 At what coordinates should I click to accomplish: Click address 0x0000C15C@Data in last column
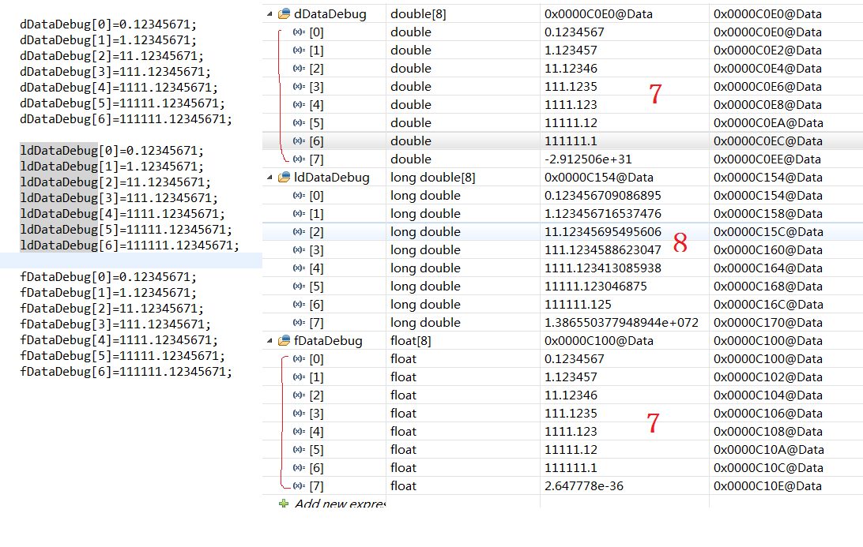[768, 231]
